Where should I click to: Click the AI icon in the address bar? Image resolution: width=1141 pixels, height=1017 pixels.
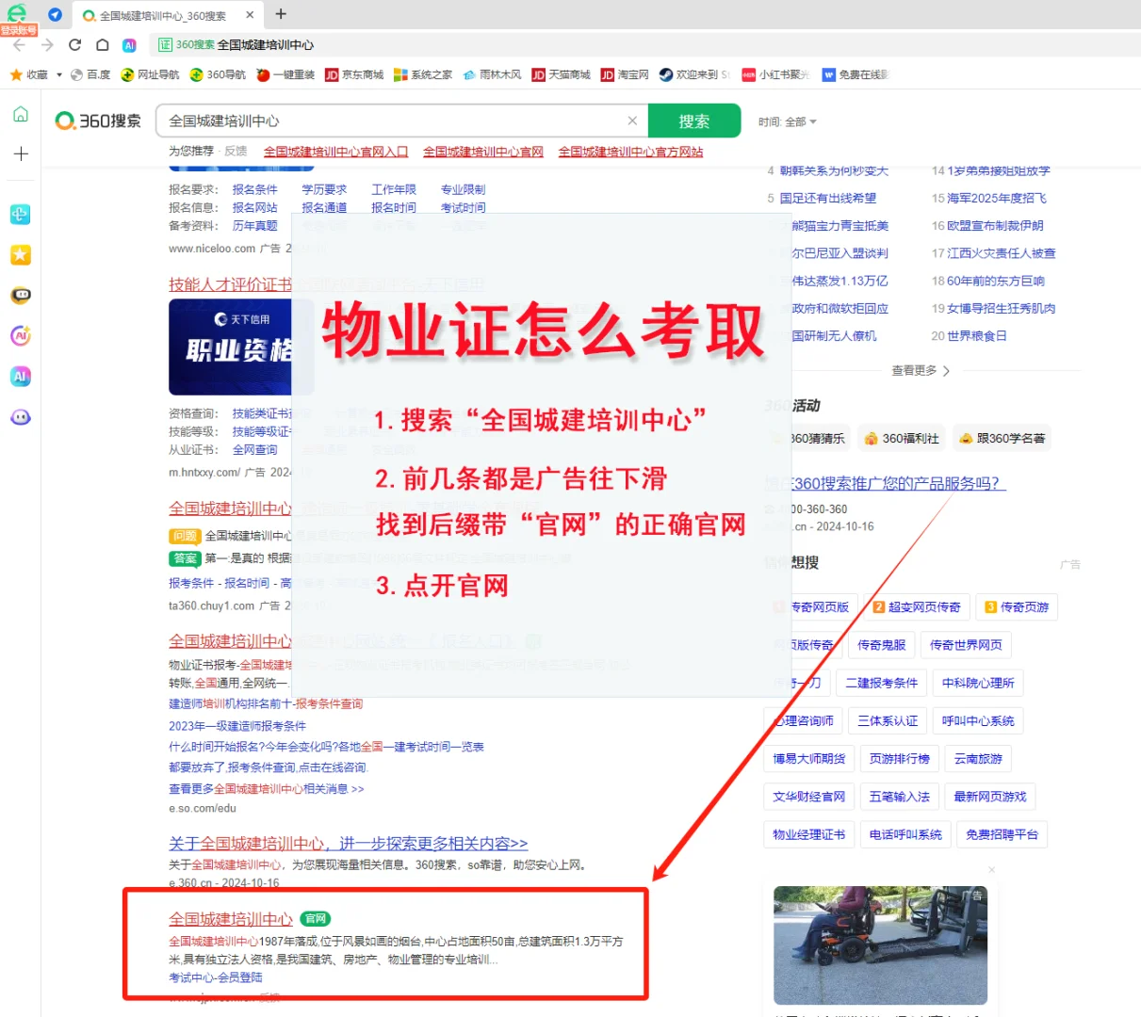(129, 44)
